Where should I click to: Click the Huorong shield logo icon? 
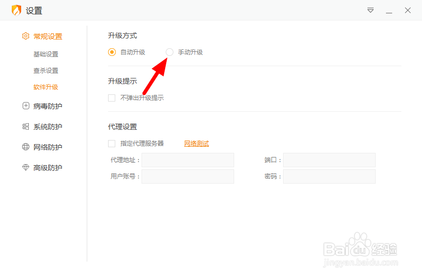[x=16, y=10]
